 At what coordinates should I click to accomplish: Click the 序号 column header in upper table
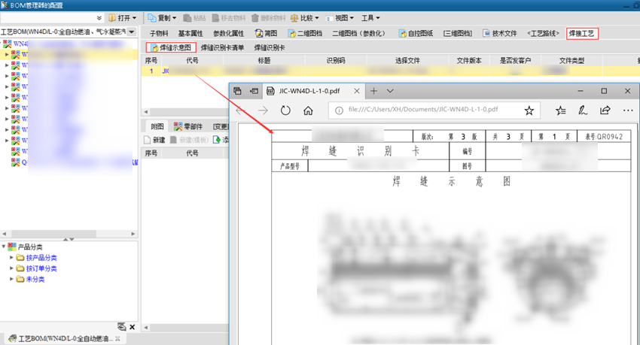click(151, 60)
